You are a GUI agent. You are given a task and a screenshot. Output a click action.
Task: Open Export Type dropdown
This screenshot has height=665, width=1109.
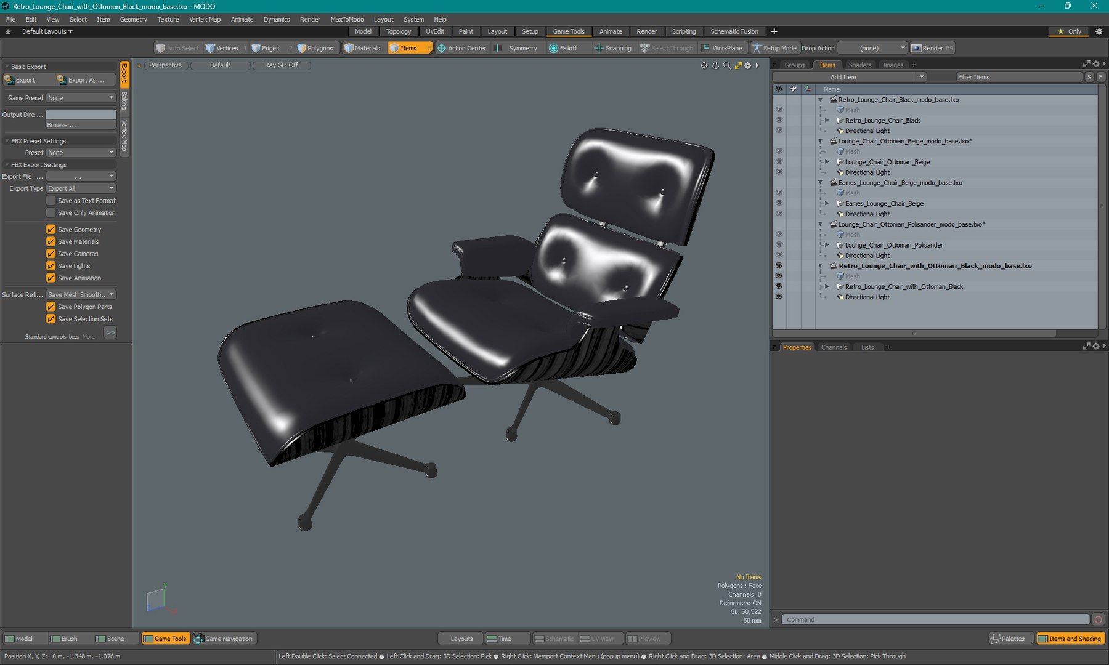pos(81,188)
